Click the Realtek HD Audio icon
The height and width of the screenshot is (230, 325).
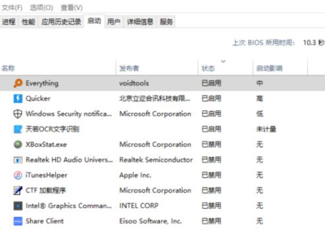click(x=18, y=160)
